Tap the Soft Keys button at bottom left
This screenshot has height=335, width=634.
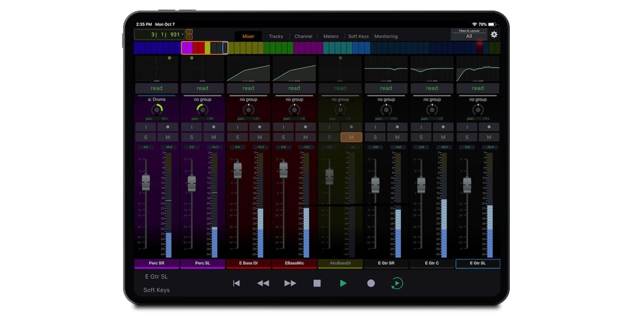pyautogui.click(x=156, y=290)
